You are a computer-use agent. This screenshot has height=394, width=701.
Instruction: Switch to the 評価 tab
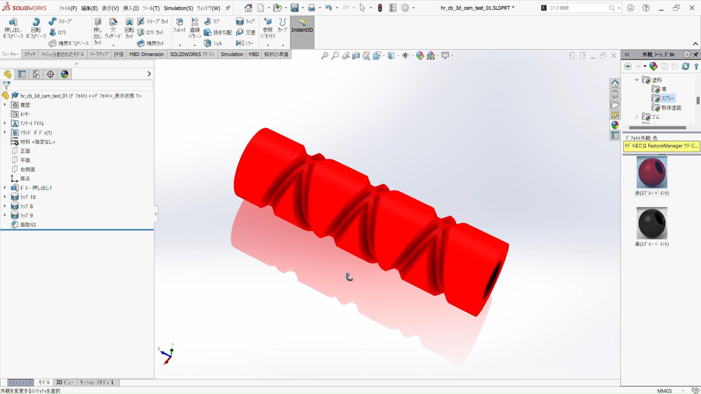pos(119,54)
